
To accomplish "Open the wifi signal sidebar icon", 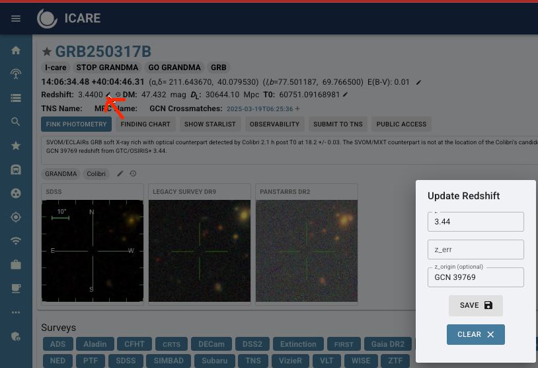I will (x=16, y=241).
